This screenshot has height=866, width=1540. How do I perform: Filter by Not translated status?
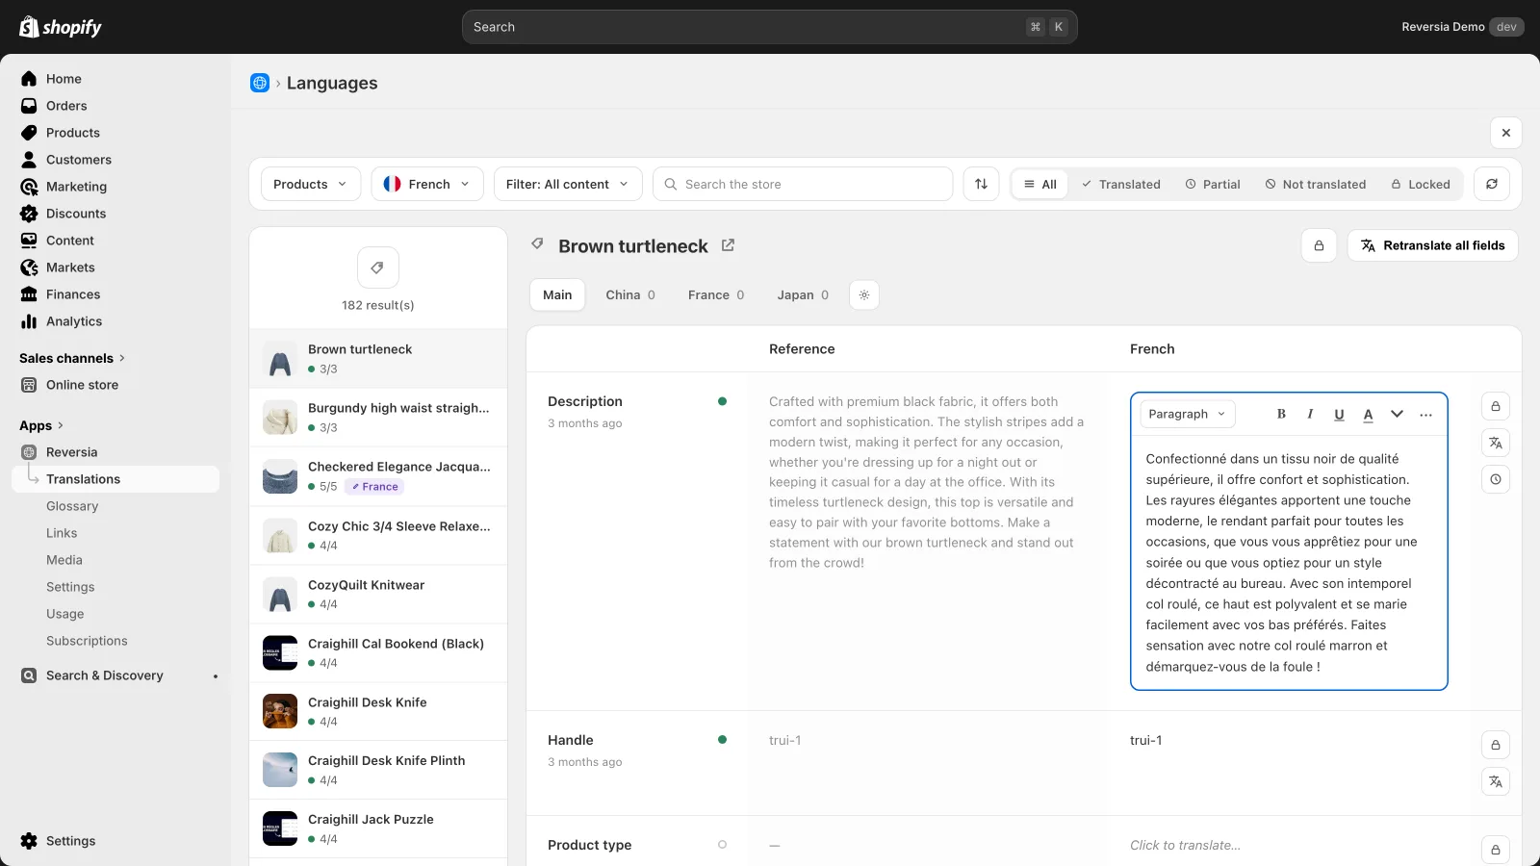coord(1316,184)
